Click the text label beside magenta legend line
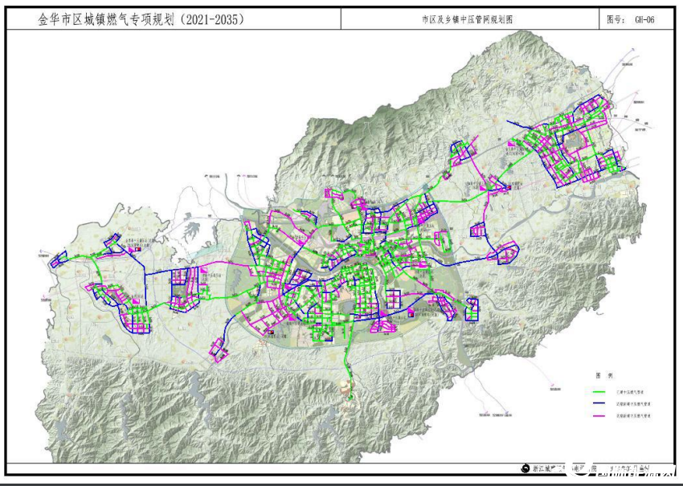The width and height of the screenshot is (683, 486). click(632, 417)
